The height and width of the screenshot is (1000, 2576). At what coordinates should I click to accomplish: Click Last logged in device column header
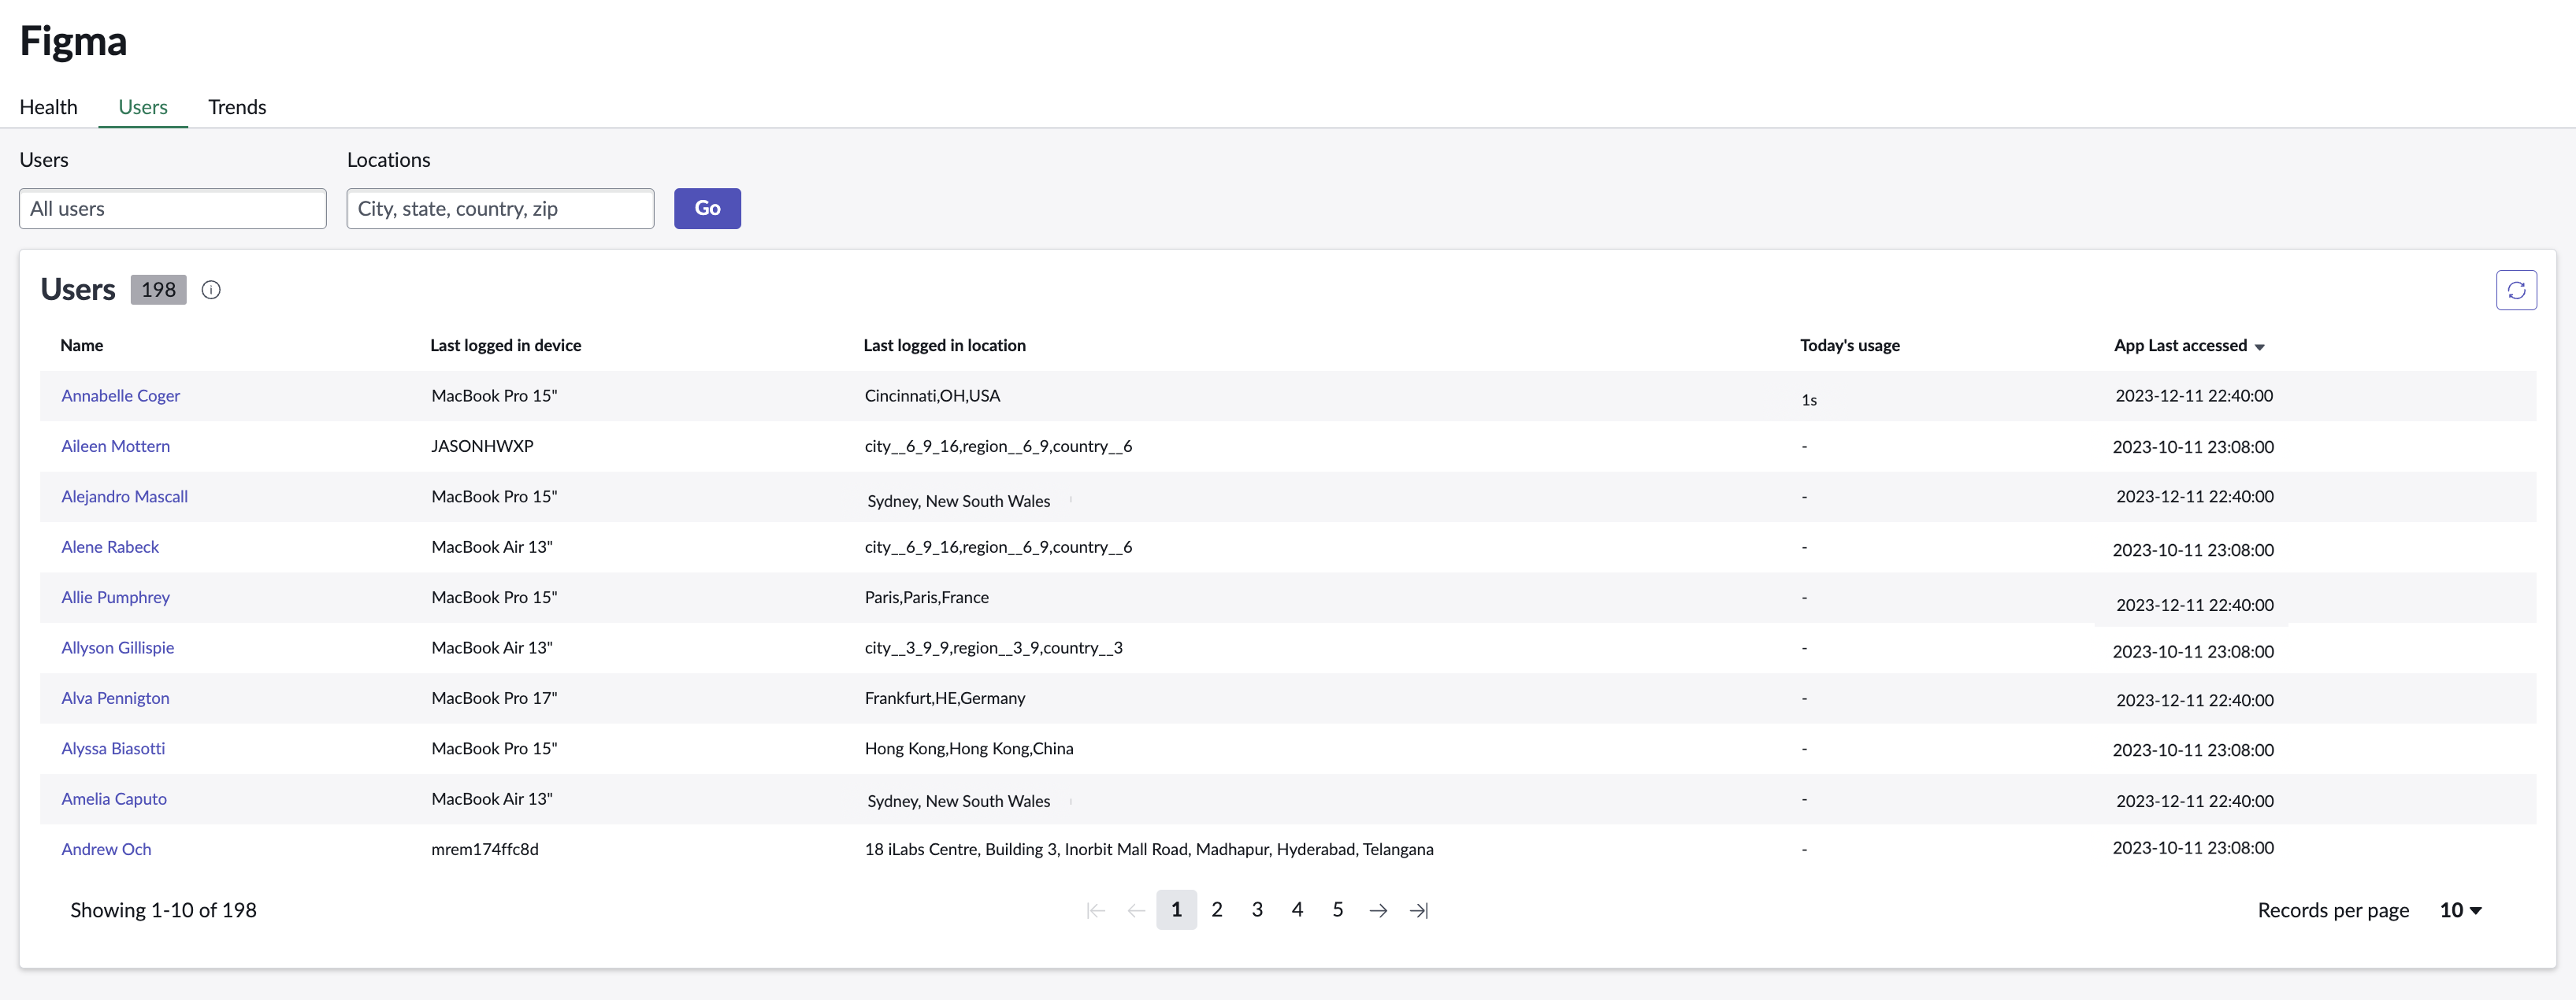point(506,345)
